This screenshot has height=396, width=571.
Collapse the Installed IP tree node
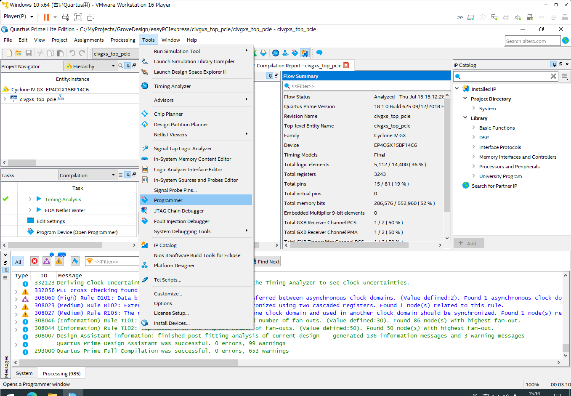click(457, 89)
